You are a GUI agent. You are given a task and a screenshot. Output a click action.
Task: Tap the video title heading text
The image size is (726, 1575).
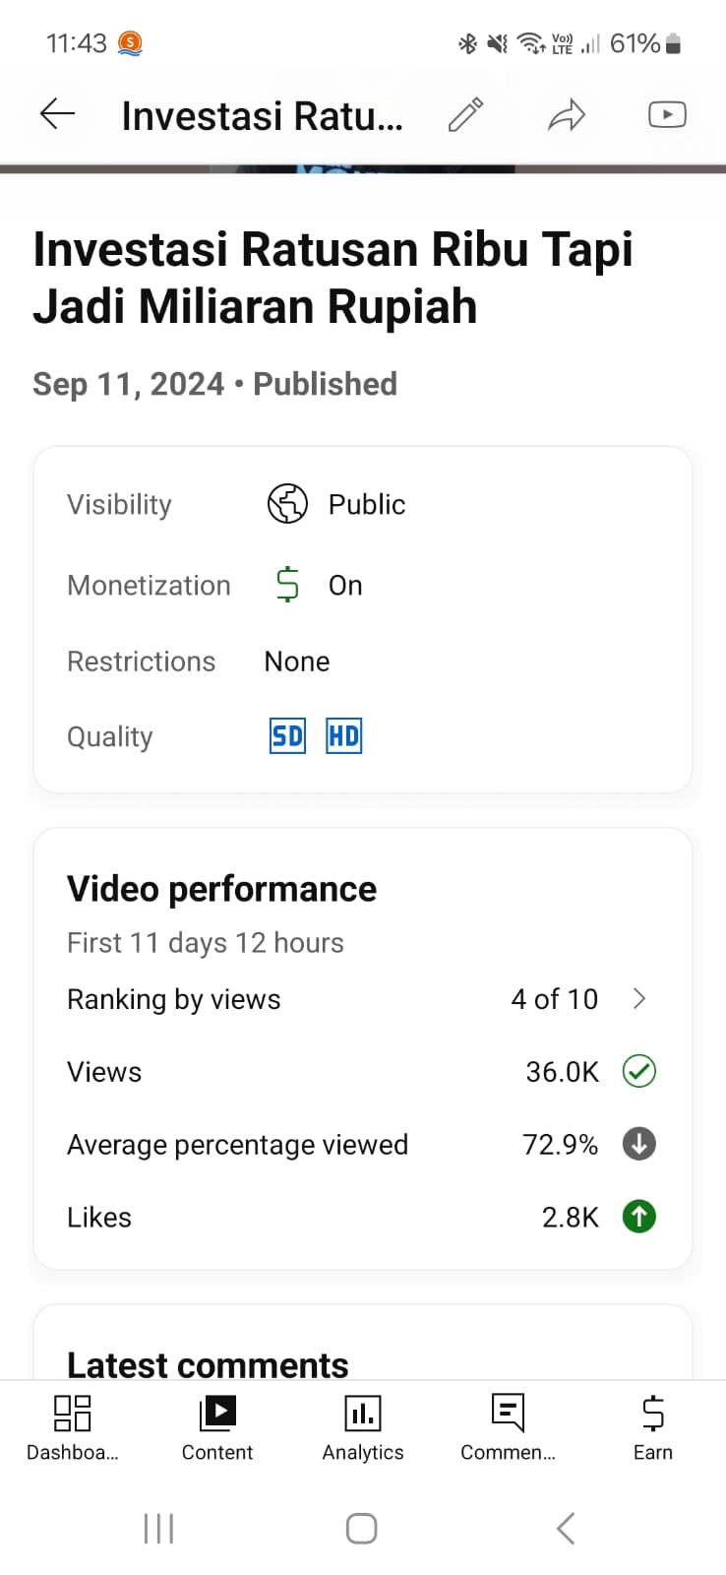pos(333,277)
